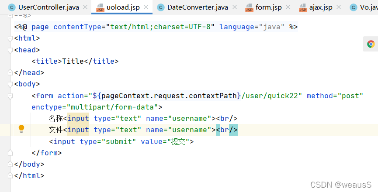Switch to DateConverter.java tab
The width and height of the screenshot is (378, 192).
click(x=198, y=7)
